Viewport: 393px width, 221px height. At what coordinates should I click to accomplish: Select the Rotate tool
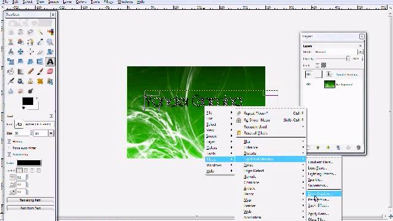pyautogui.click(x=50, y=52)
